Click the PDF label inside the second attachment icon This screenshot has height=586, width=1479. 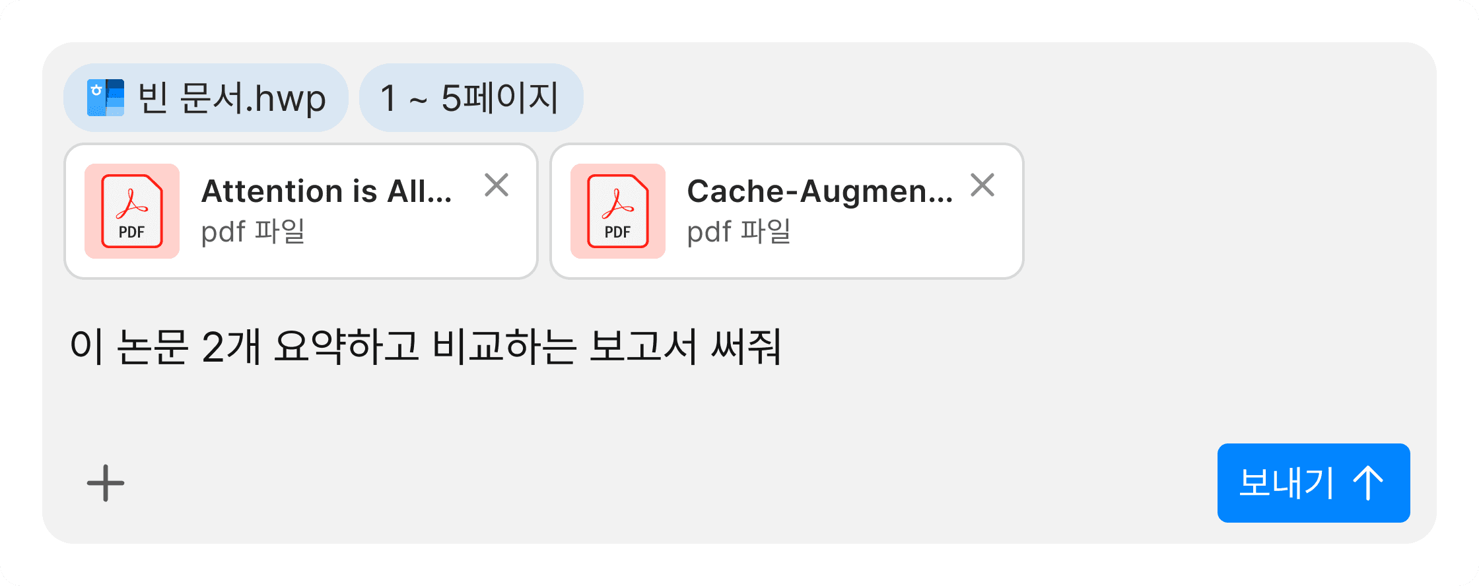tap(617, 232)
